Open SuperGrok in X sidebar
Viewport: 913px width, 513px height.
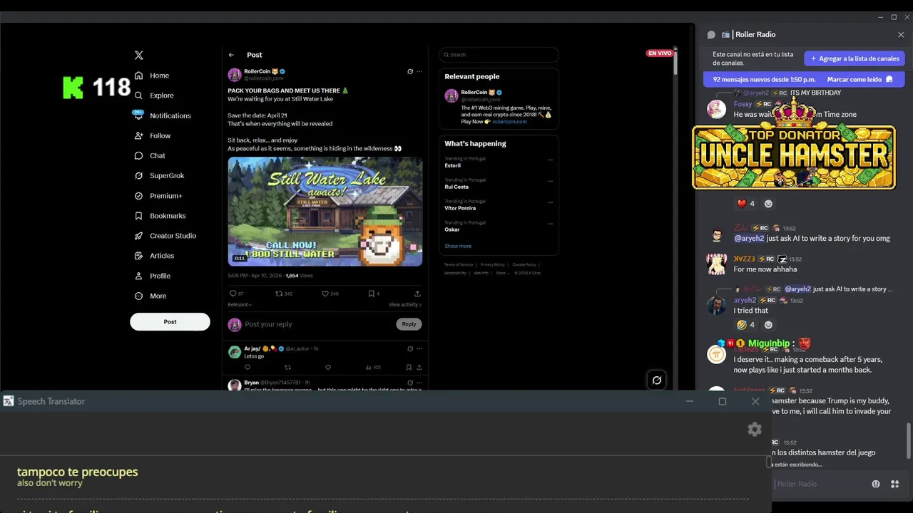coord(159,175)
